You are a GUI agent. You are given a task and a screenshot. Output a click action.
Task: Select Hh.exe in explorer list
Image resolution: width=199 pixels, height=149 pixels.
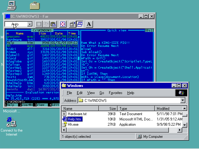(x=73, y=124)
